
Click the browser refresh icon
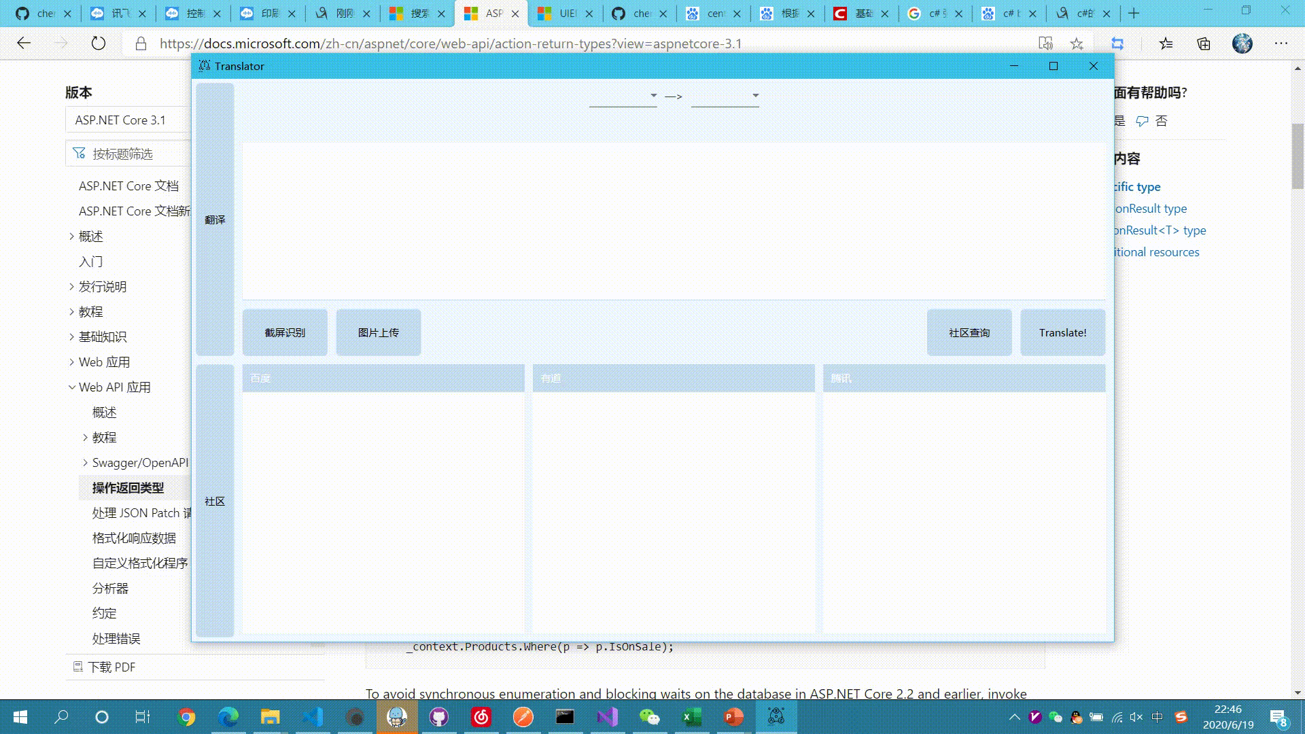(x=99, y=43)
